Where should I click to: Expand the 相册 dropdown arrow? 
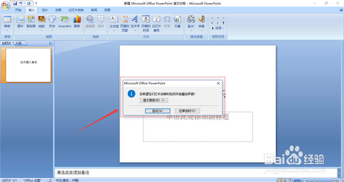coord(42,31)
